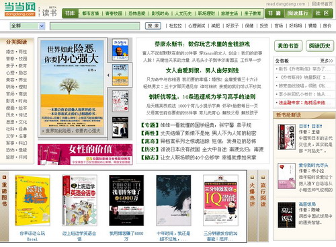Expand 更多>> in the 公告板 panel

[x=327, y=61]
